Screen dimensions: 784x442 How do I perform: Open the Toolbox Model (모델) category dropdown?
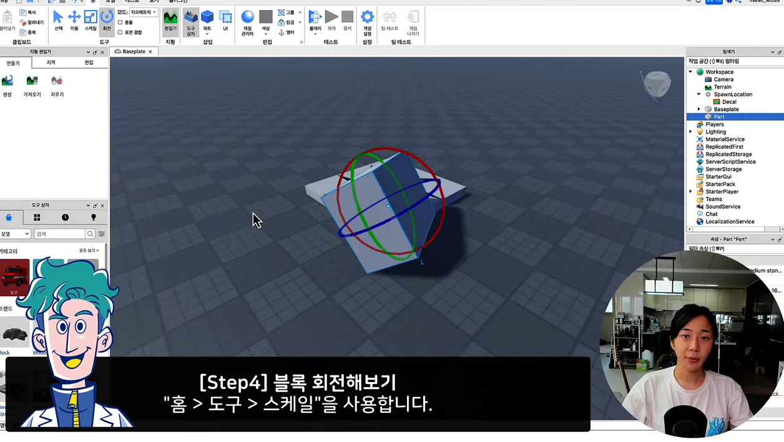point(14,234)
